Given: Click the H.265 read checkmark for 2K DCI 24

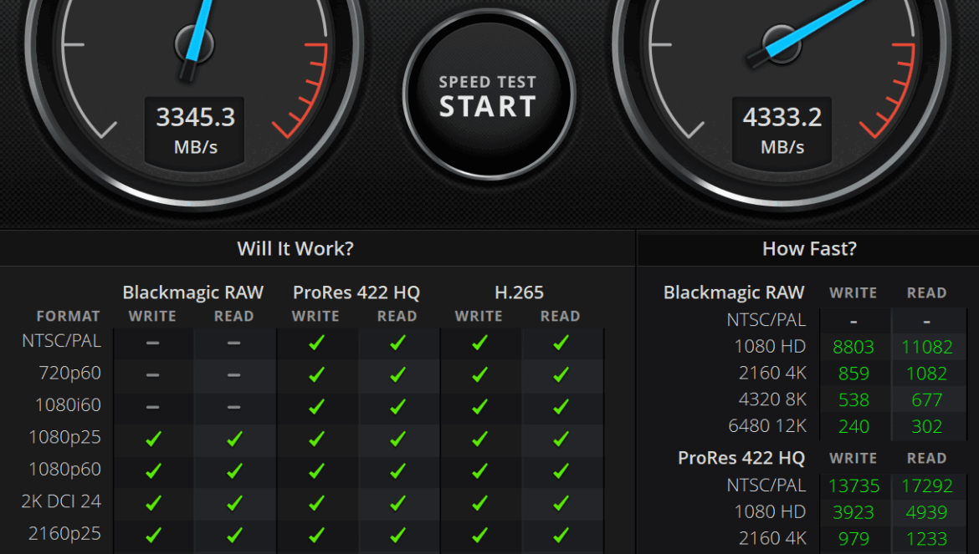Looking at the screenshot, I should click(x=561, y=503).
